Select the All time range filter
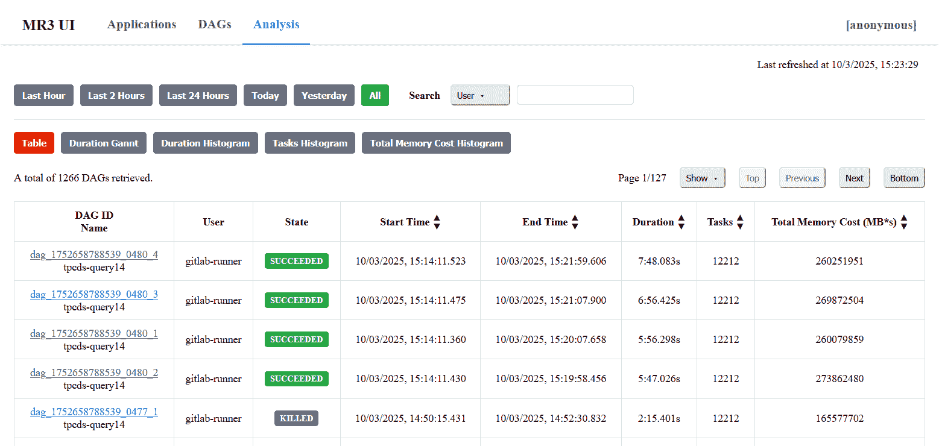939x446 pixels. click(375, 95)
